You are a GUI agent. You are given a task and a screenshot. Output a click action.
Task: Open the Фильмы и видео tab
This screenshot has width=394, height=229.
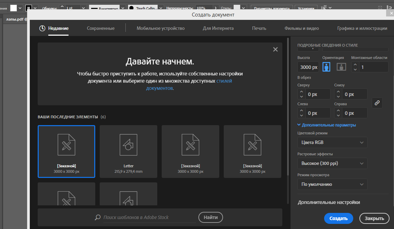[301, 28]
